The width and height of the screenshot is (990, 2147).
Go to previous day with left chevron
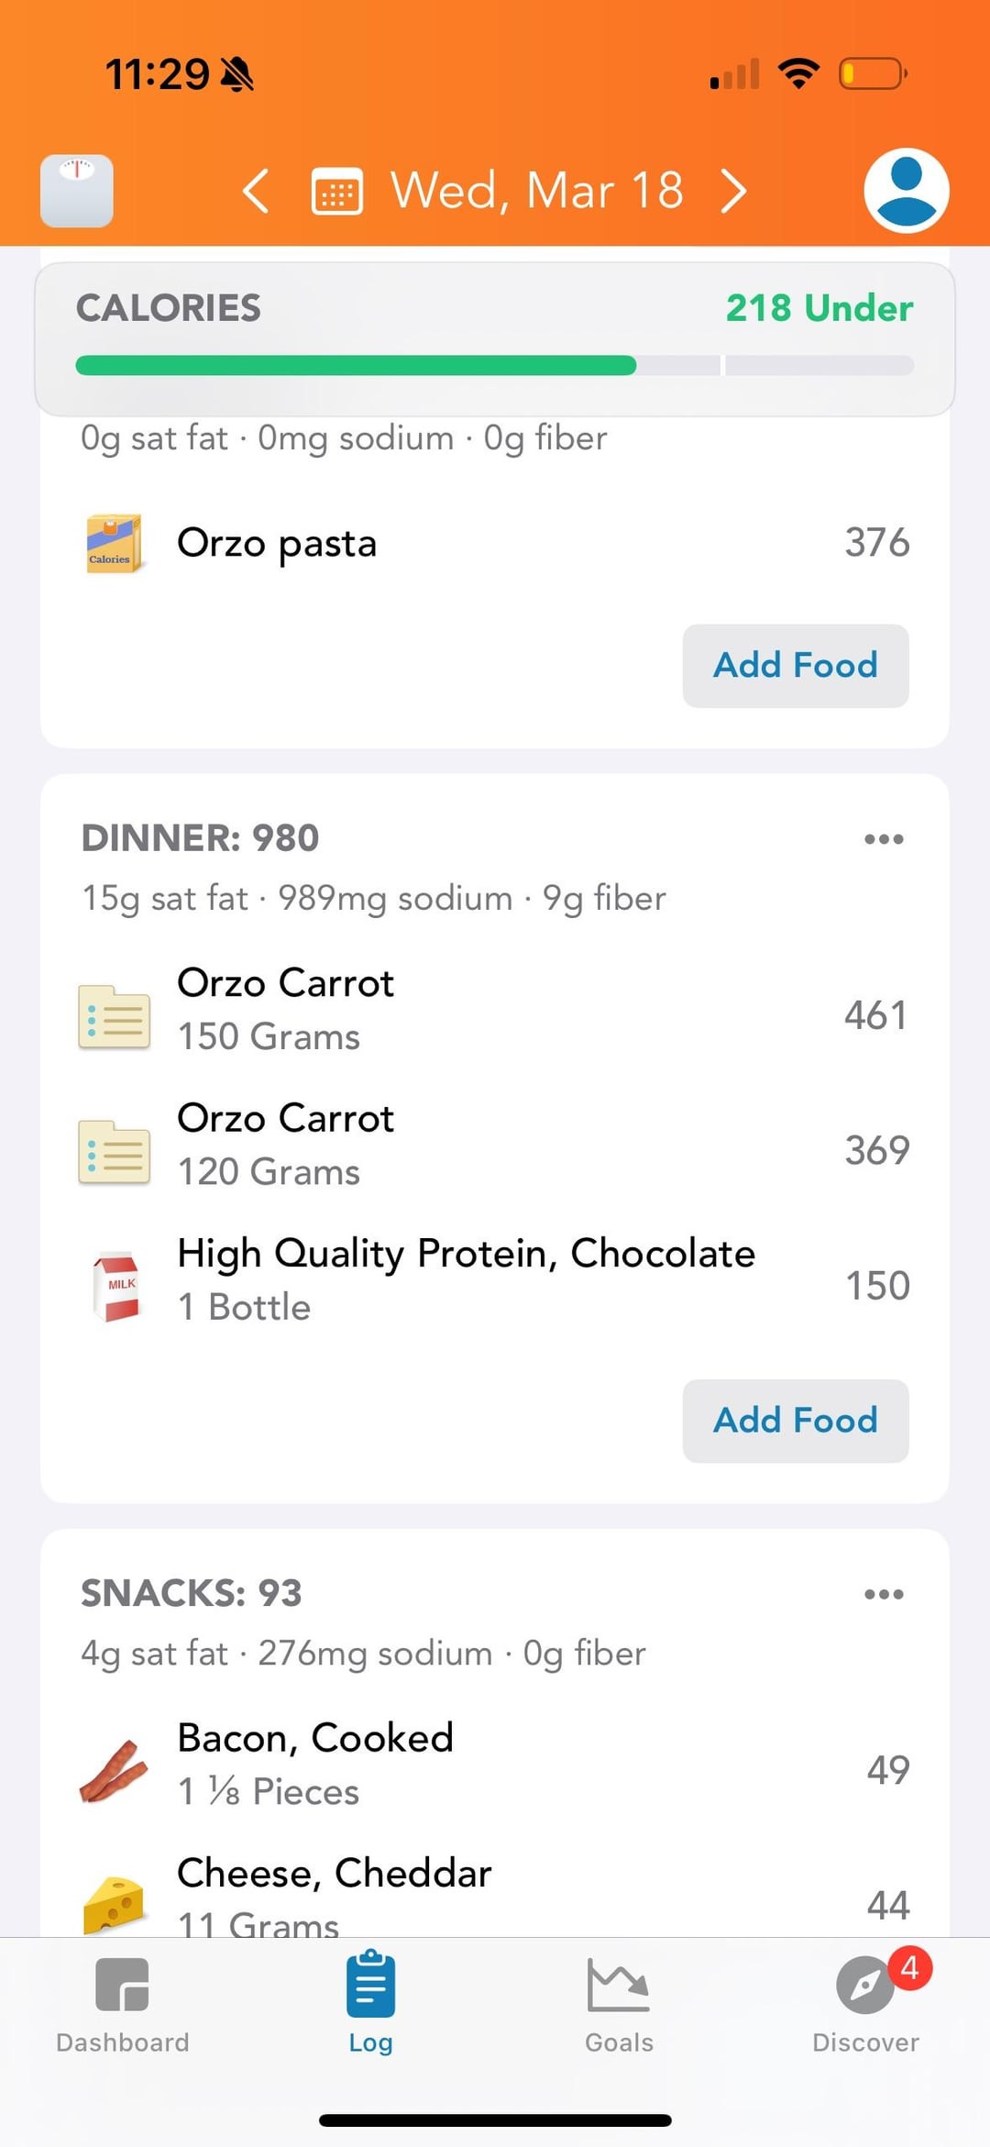(x=256, y=191)
